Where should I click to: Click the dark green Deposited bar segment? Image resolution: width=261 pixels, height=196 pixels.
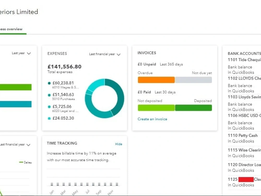tap(193, 107)
